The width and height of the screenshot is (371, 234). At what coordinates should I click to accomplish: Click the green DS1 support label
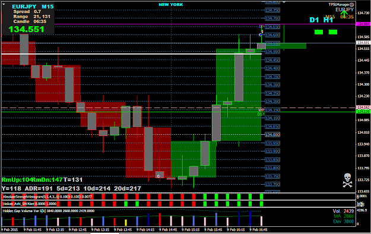click(261, 115)
